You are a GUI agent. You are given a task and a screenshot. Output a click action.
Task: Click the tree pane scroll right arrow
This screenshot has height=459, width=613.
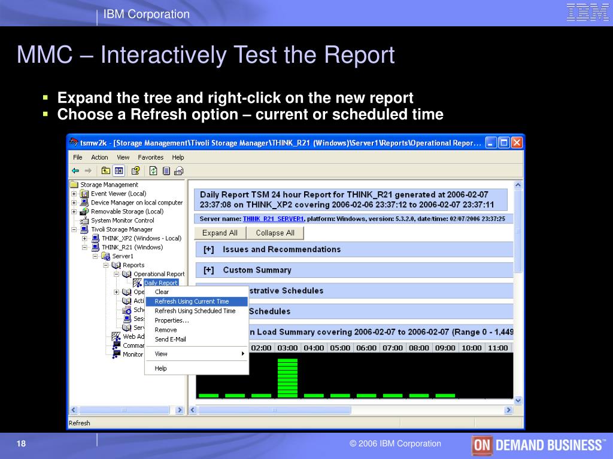tap(180, 410)
